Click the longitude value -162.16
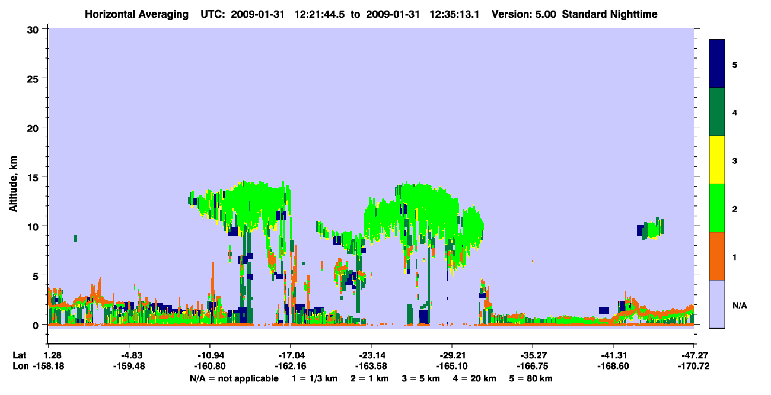 290,367
